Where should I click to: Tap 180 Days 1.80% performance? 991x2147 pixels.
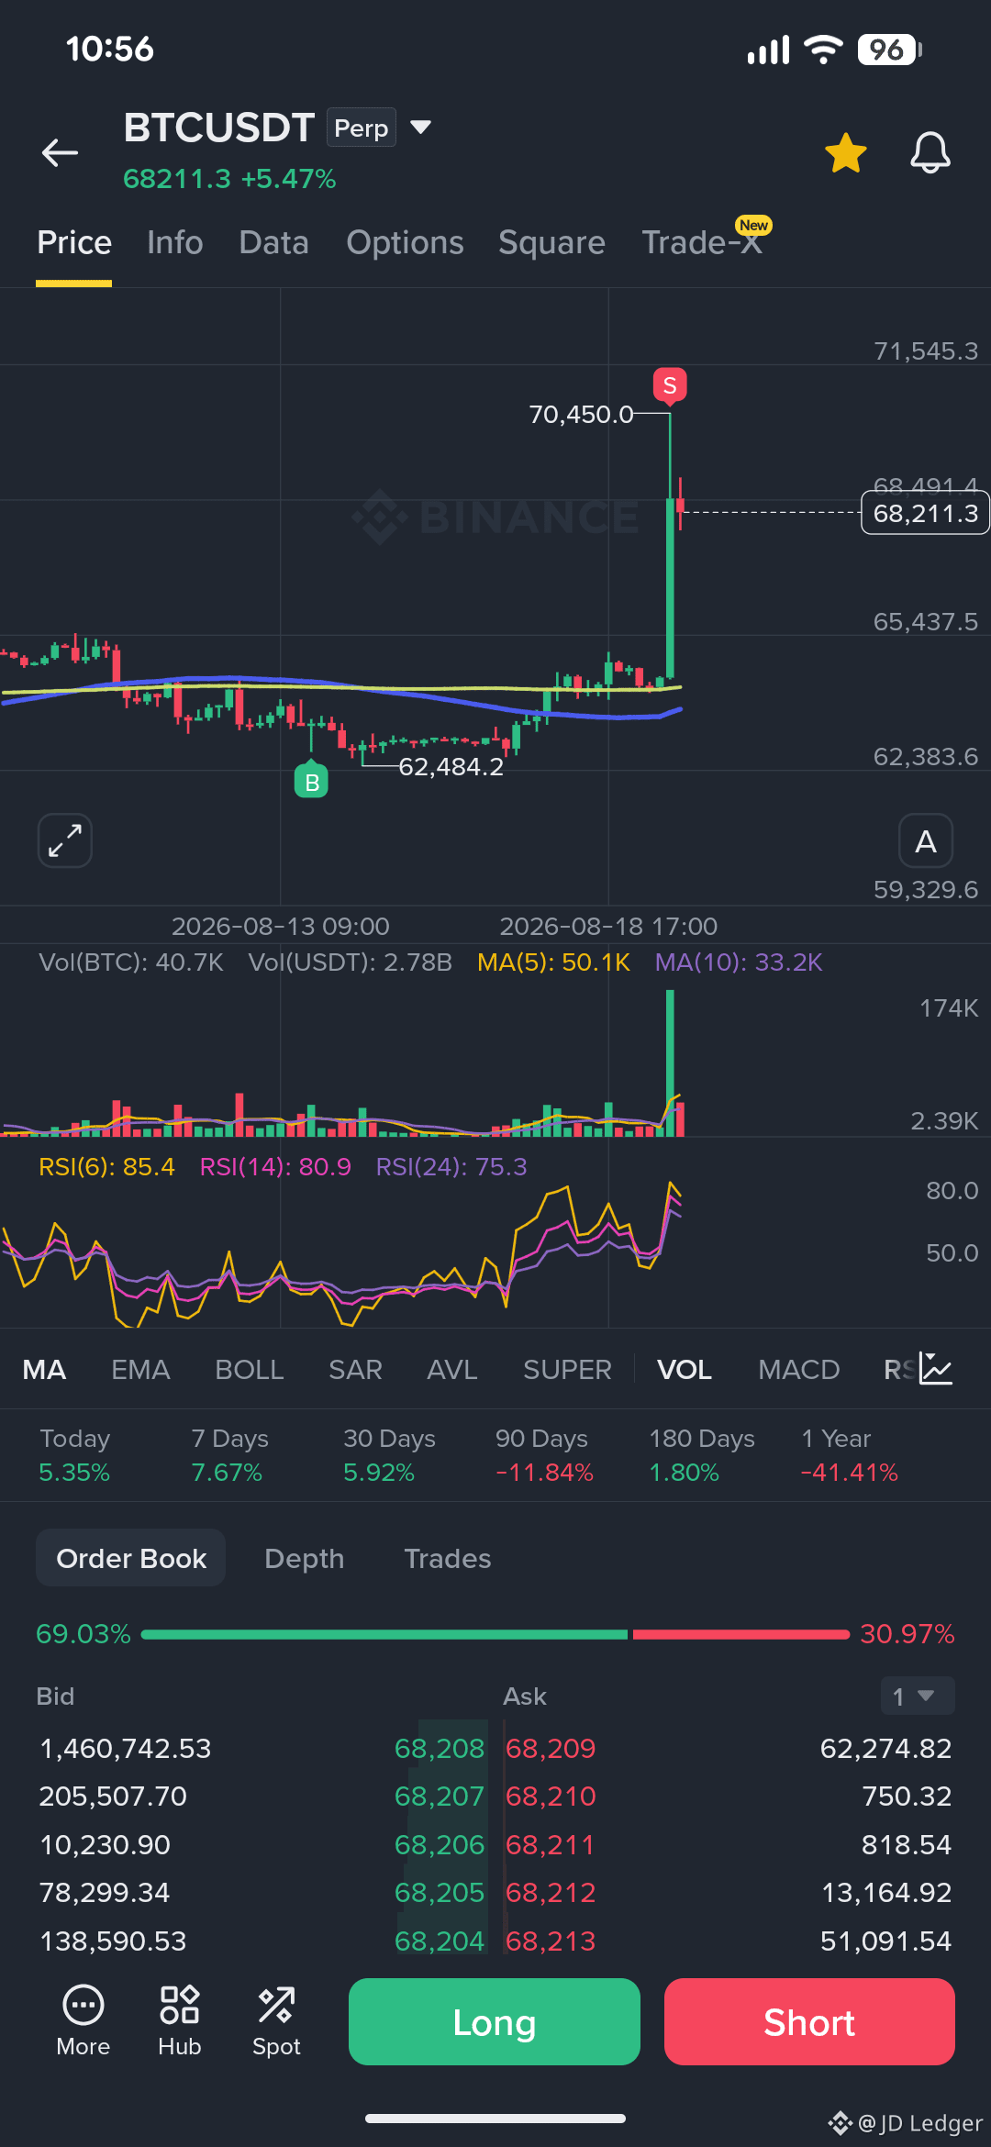702,1455
